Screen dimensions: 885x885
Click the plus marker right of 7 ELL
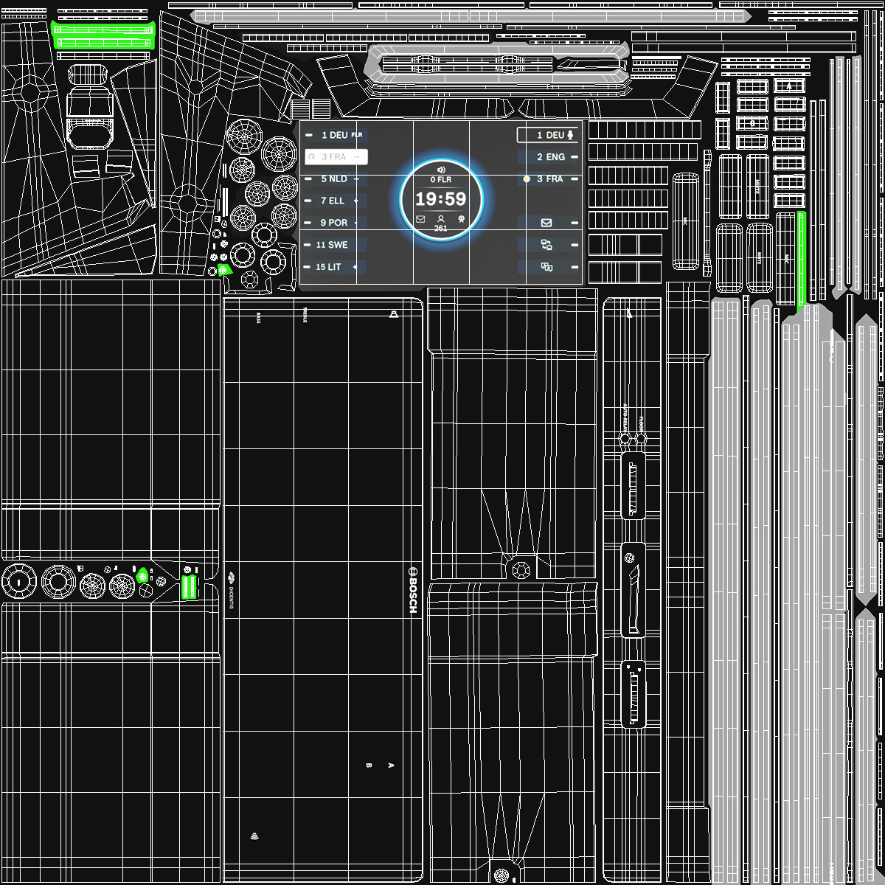click(356, 201)
